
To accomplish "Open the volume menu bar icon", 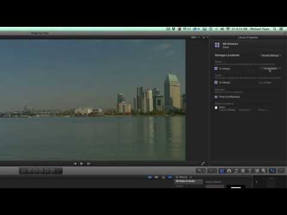I will (x=222, y=29).
